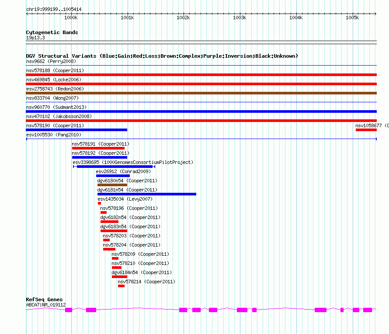The height and width of the screenshot is (334, 389).
Task: Select the blue bar under nsv578192
Action: pos(100,157)
